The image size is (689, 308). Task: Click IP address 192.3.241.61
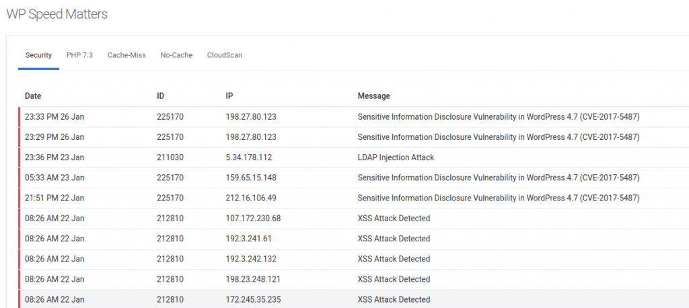tap(249, 239)
